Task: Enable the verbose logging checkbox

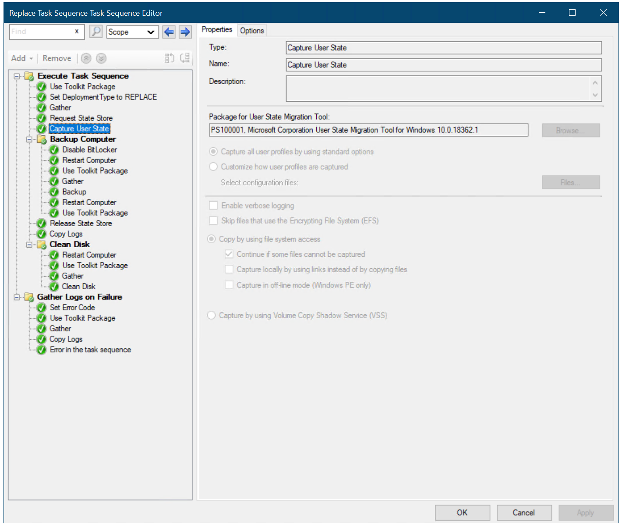Action: 213,205
